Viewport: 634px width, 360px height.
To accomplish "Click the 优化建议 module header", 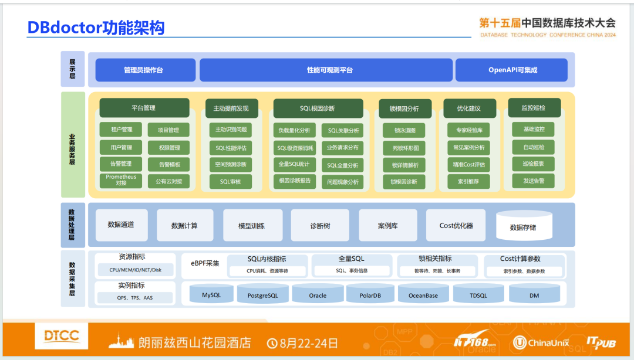I will [x=470, y=108].
